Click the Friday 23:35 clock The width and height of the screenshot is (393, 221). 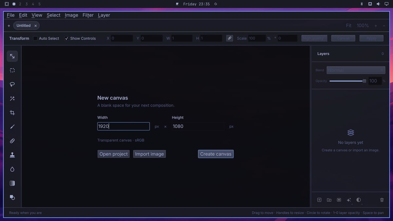196,4
